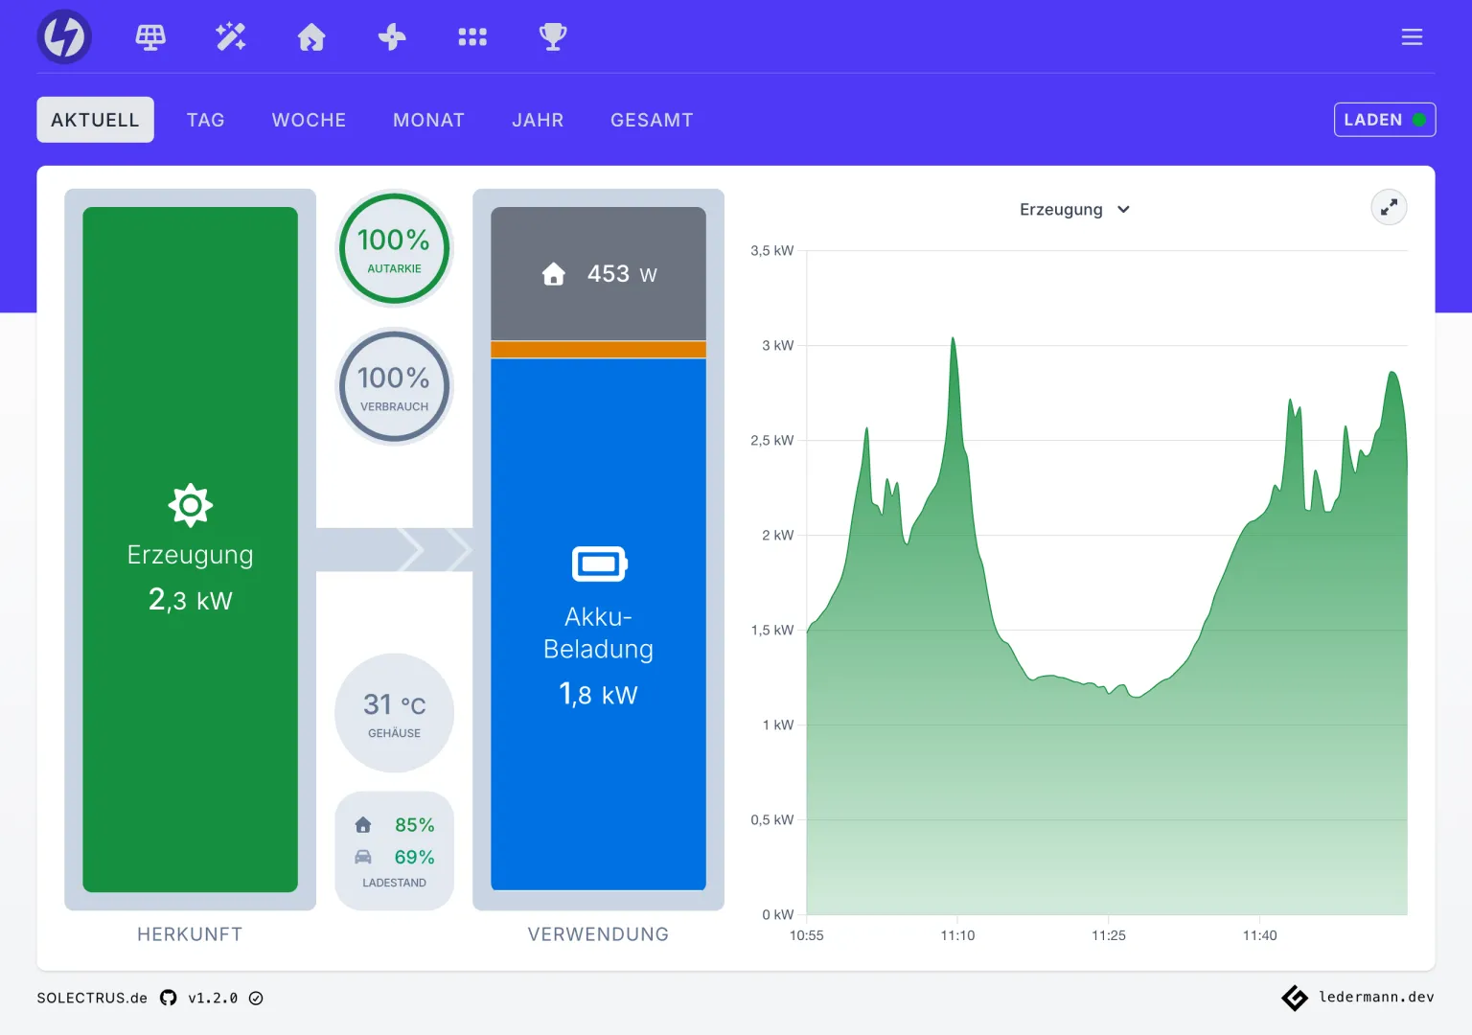This screenshot has height=1035, width=1472.
Task: Click the gray house consumption 453 W segment
Action: point(599,274)
